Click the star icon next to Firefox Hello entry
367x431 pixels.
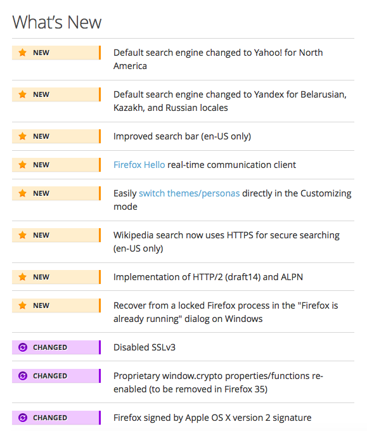pos(23,165)
